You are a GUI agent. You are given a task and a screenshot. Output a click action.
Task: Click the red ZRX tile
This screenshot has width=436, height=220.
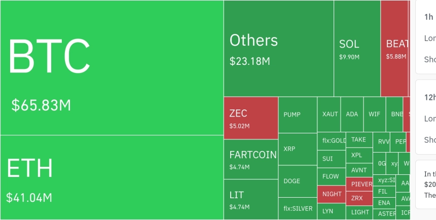359,198
